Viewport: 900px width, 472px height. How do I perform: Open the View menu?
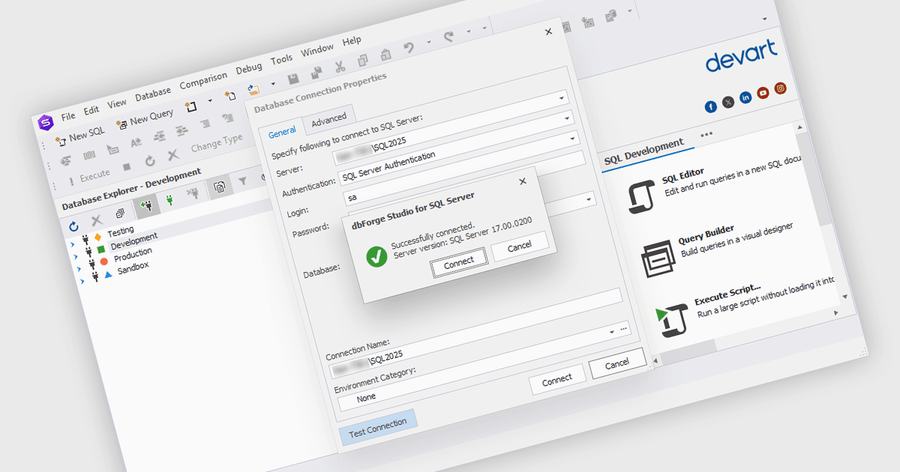[116, 103]
